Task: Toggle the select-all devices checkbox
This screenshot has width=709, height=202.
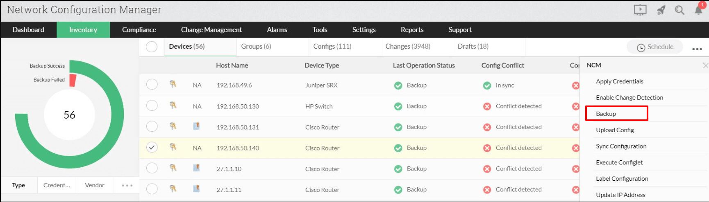Action: coord(152,47)
